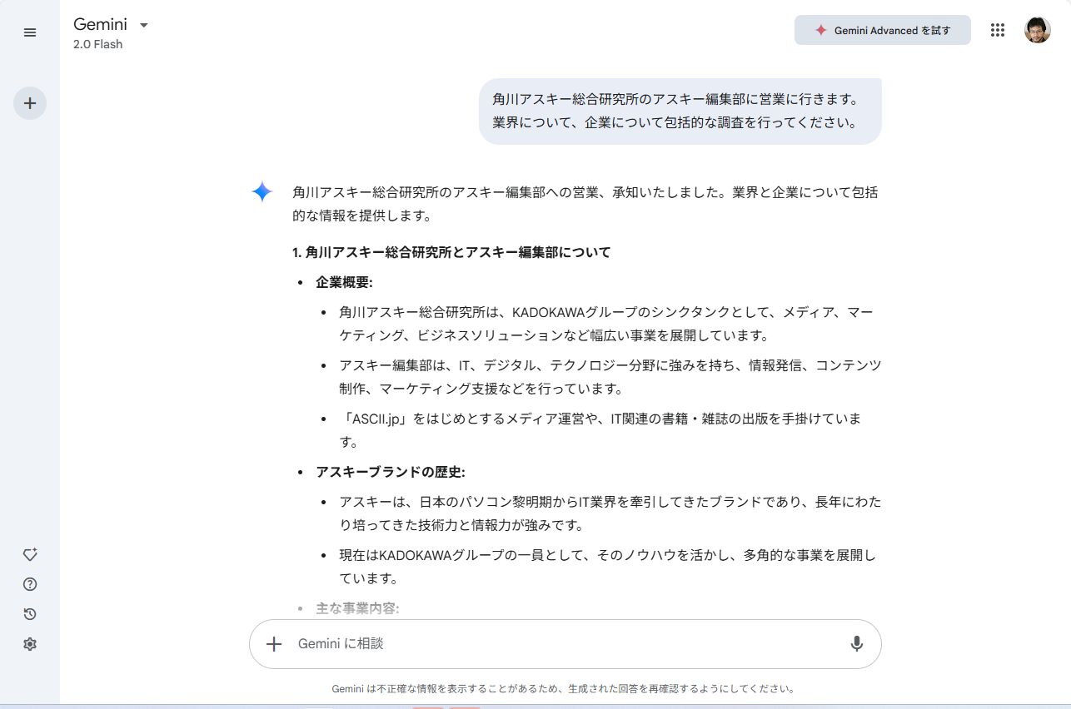Open Gem manager heart icon in sidebar
Viewport: 1071px width, 709px height.
click(x=30, y=554)
